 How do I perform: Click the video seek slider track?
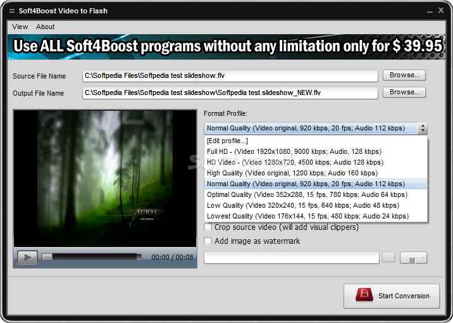click(x=92, y=256)
